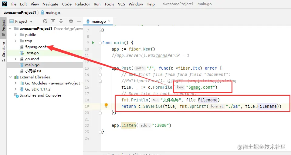
Task: Click the Collapse All icon in Project panel
Action: 61,21
